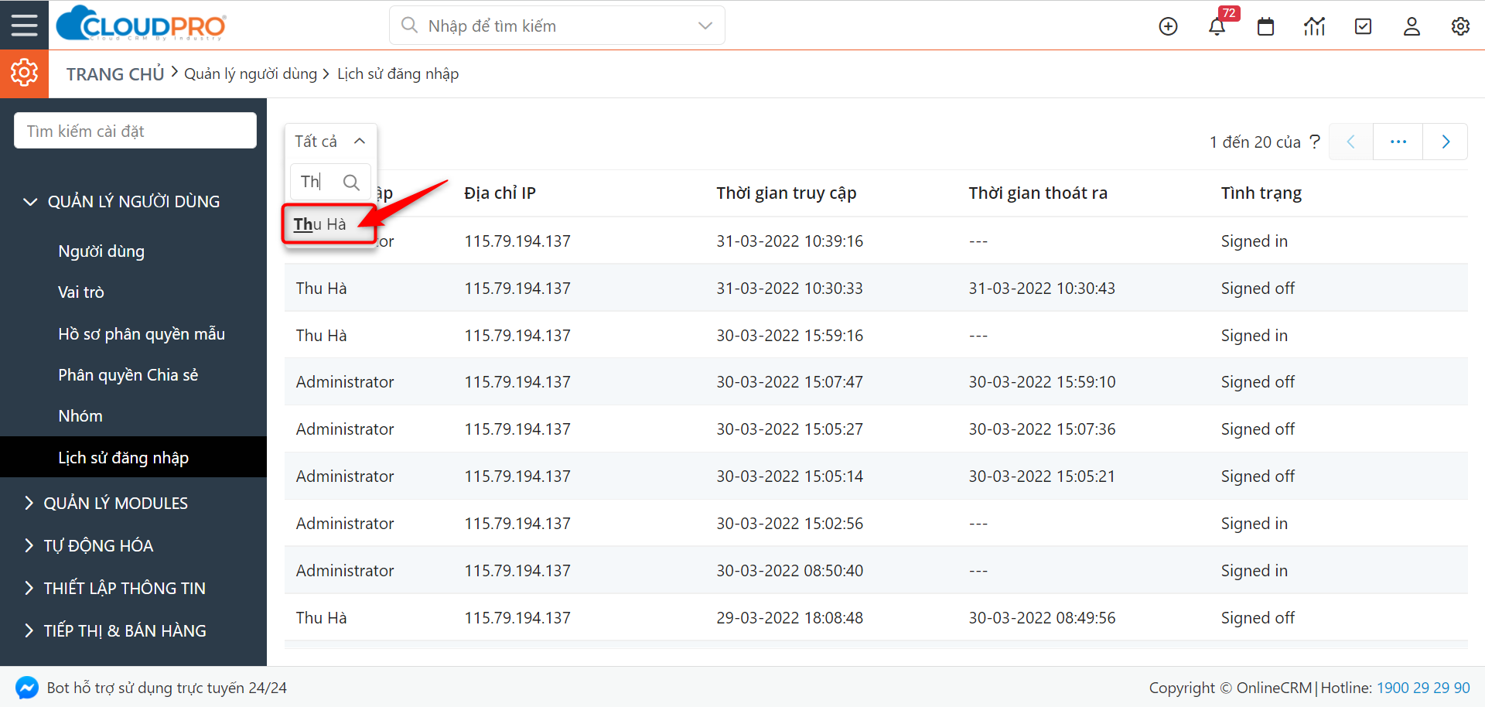Screen dimensions: 1485x707
Task: Click Signed off status in 15:05:14 row
Action: [1258, 476]
